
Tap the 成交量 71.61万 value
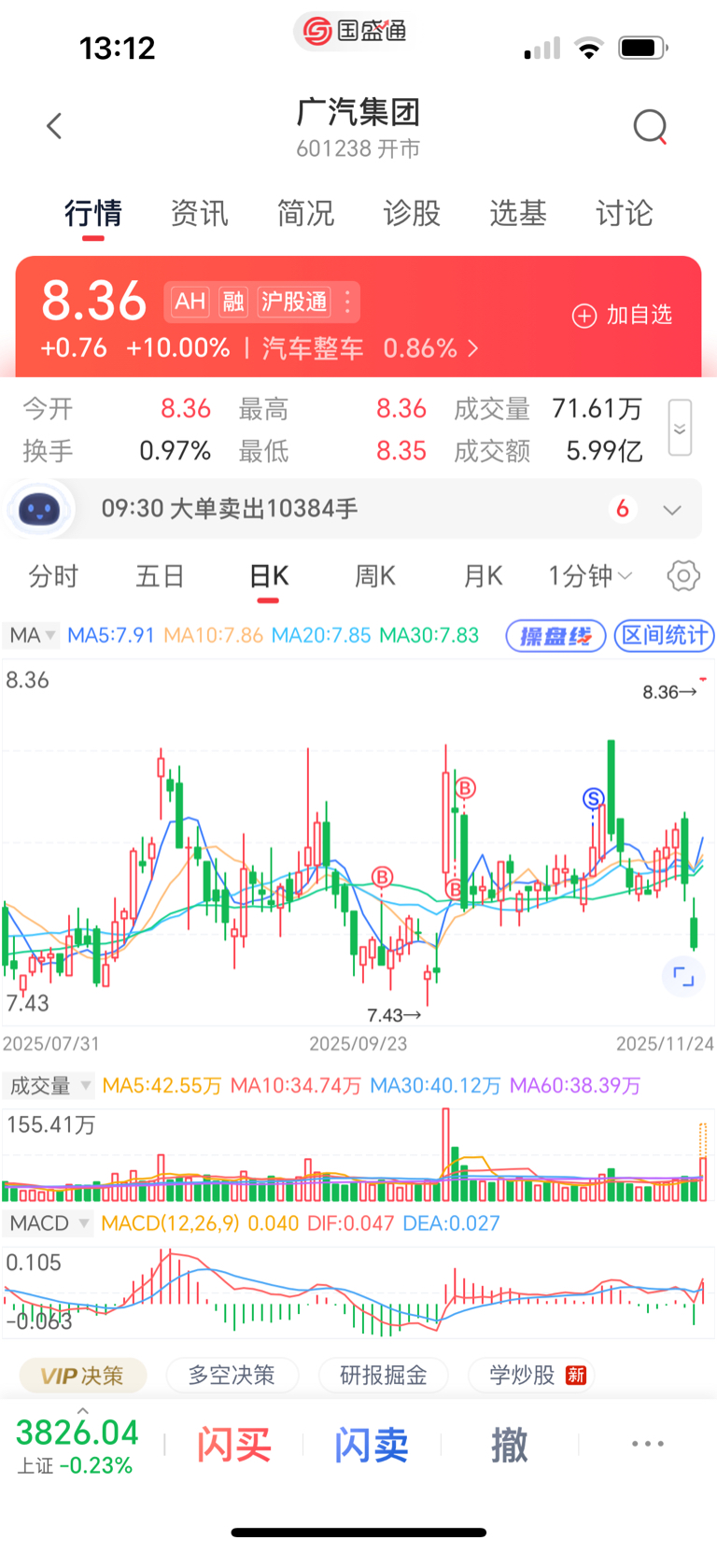[597, 409]
